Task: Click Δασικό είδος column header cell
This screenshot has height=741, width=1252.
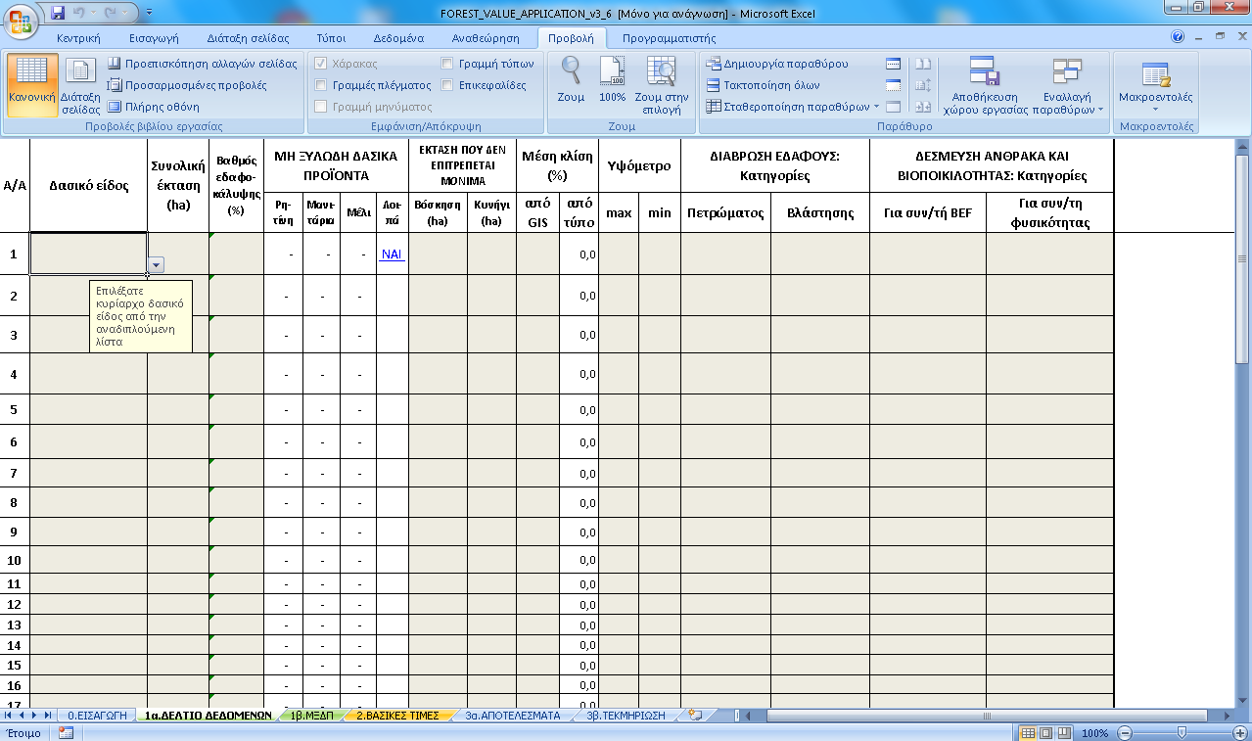Action: tap(88, 186)
